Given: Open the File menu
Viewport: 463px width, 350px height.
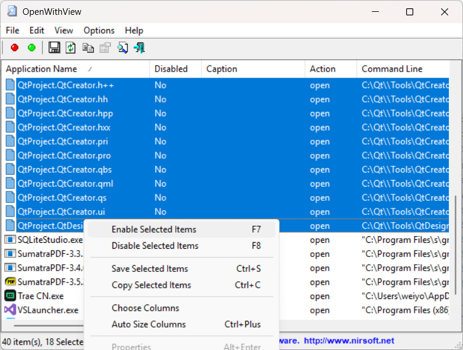Looking at the screenshot, I should [12, 30].
